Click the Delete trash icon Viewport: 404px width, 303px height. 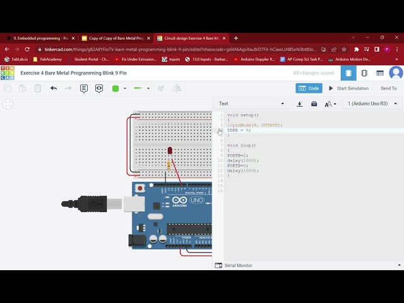click(x=38, y=88)
